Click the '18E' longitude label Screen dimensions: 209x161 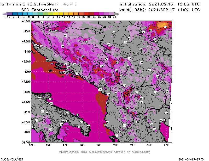(x=82, y=145)
